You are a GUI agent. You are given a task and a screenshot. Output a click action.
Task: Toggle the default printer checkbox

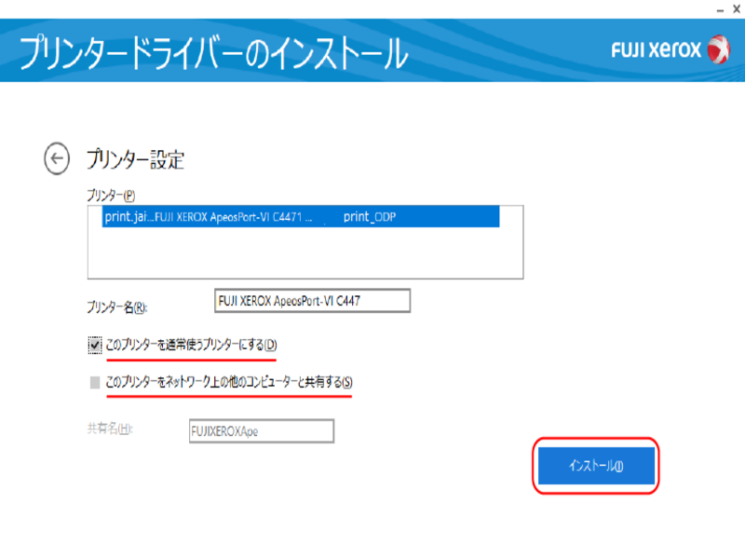tap(95, 345)
